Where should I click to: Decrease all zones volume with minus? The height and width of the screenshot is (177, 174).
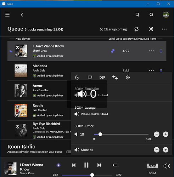tap(157, 150)
